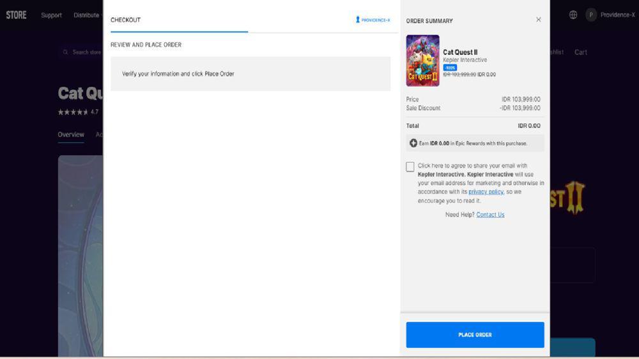Click the account person icon in checkout header
This screenshot has width=639, height=359.
point(357,20)
